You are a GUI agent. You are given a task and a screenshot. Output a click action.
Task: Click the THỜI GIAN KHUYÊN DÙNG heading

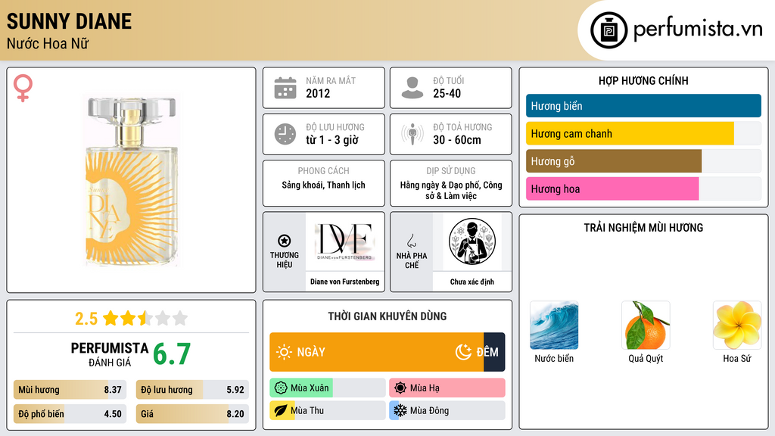pyautogui.click(x=387, y=316)
